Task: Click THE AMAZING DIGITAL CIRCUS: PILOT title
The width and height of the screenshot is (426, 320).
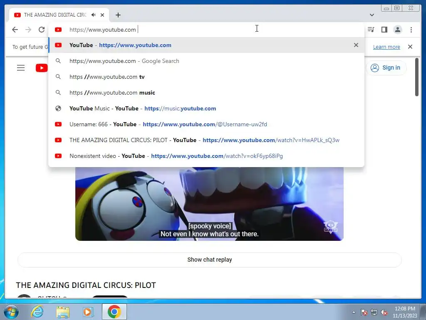Action: (86, 285)
